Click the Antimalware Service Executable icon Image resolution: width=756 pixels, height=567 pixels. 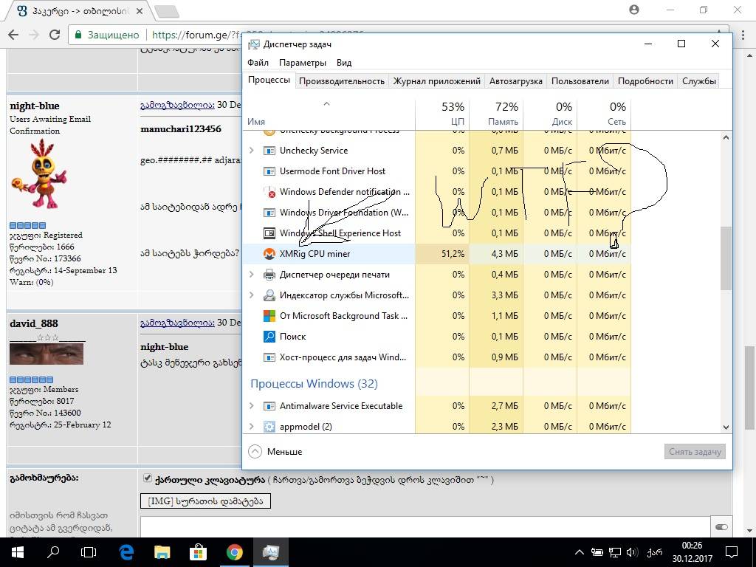tap(269, 406)
